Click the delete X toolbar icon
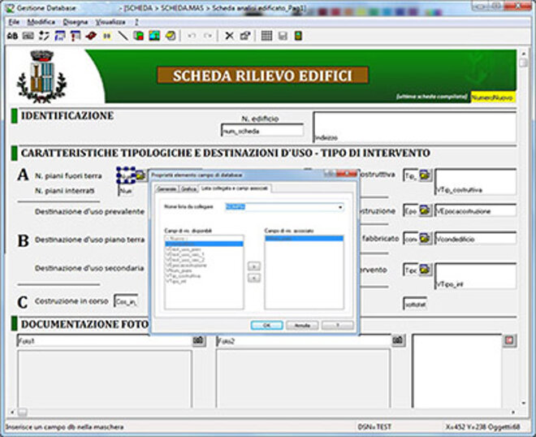The height and width of the screenshot is (437, 536). point(229,36)
